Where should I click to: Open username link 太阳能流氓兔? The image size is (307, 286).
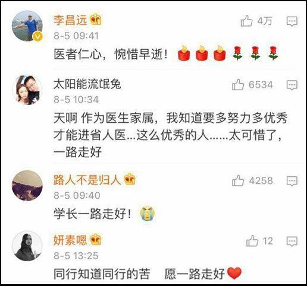pyautogui.click(x=87, y=84)
